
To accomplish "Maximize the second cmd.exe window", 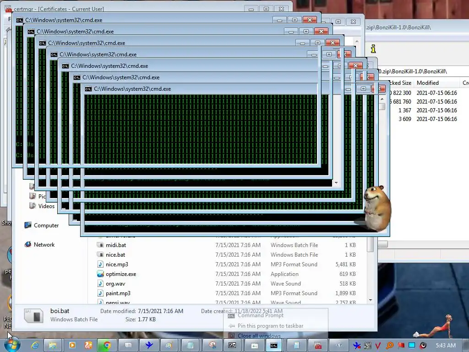I will click(306, 32).
